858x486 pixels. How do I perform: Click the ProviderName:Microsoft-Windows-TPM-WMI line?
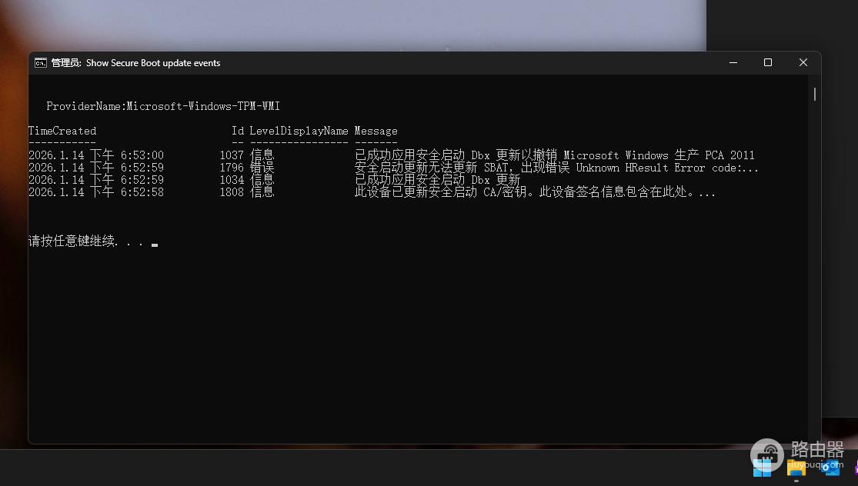(x=163, y=106)
